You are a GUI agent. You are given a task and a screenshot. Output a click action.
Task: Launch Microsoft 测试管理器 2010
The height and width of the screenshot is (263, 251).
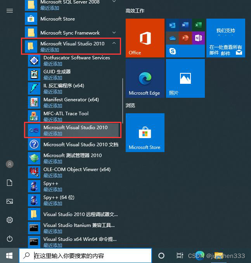point(74,158)
